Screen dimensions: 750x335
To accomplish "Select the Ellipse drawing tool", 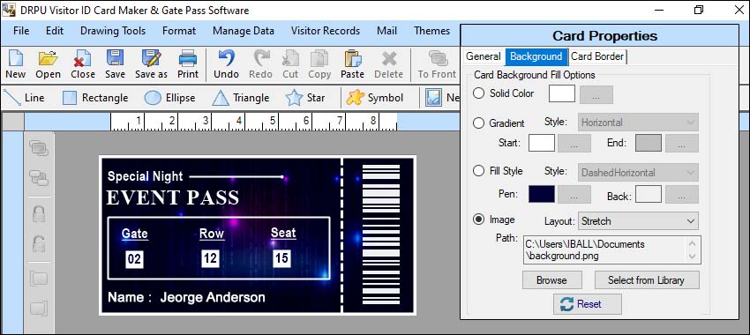I will click(x=169, y=98).
